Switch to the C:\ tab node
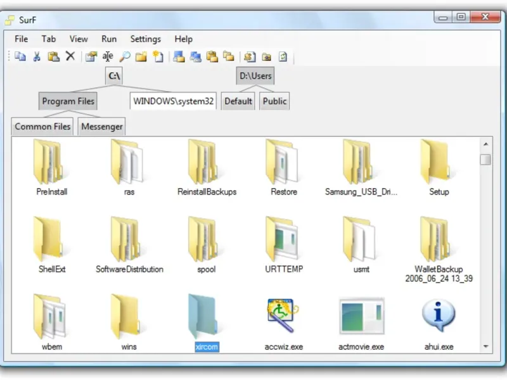This screenshot has width=507, height=380. (114, 76)
